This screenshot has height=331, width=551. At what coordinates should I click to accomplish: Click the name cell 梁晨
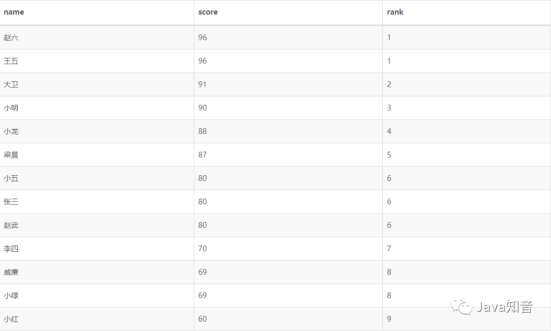[11, 155]
